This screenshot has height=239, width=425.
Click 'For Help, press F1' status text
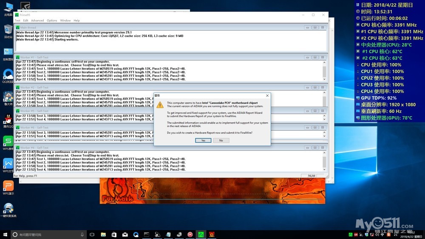(x=25, y=176)
